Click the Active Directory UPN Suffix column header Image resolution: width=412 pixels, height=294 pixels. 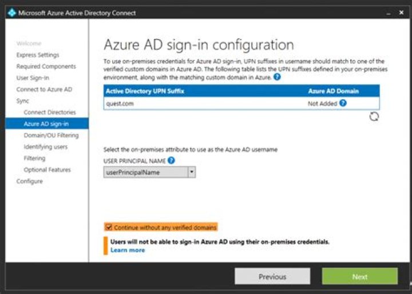(x=145, y=91)
